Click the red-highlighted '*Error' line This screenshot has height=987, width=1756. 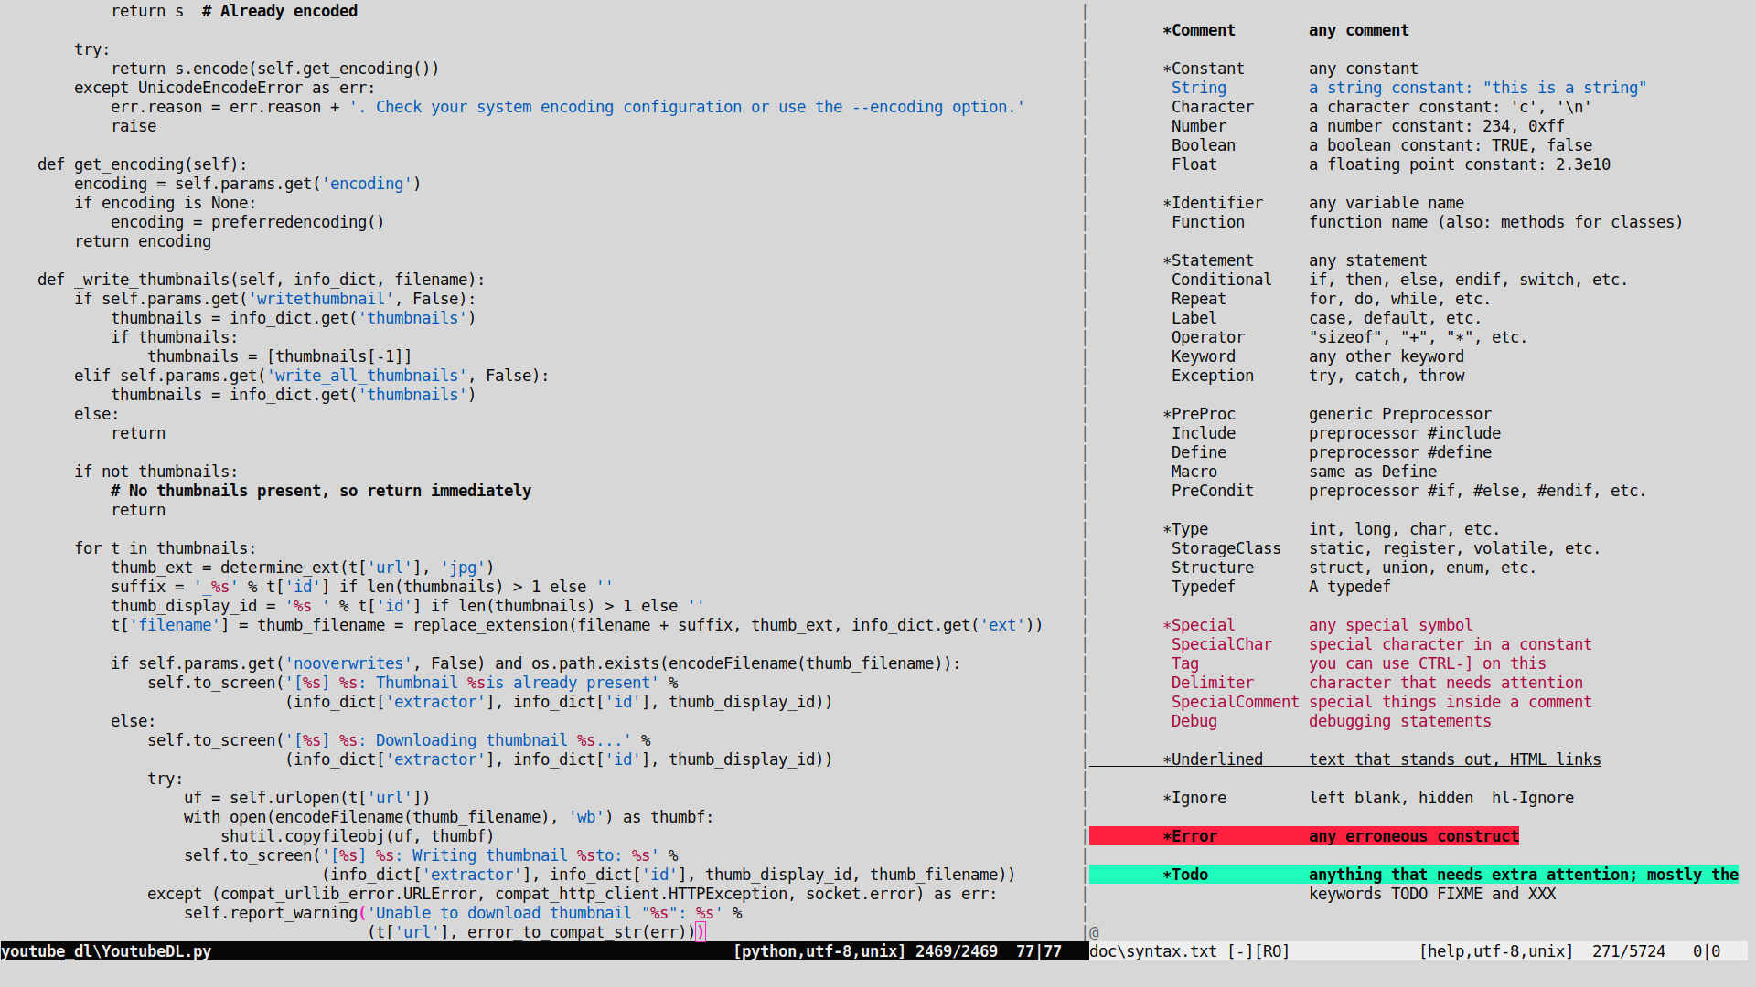pyautogui.click(x=1304, y=836)
